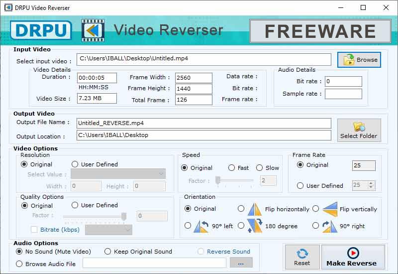Click the 180 degree rotation icon
The width and height of the screenshot is (398, 274).
255,226
